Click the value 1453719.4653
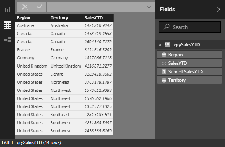This screenshot has width=225, height=147. click(x=98, y=34)
